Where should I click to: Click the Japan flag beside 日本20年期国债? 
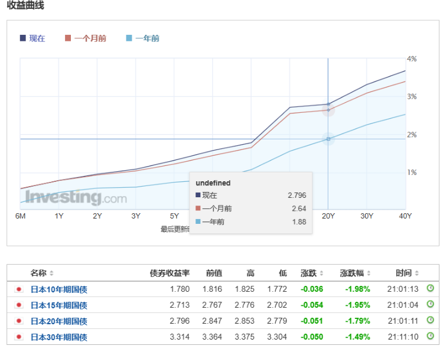tap(19, 321)
